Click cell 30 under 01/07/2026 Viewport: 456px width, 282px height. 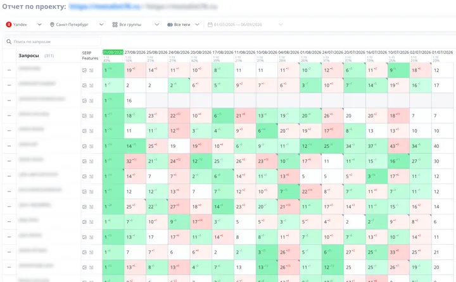(442, 161)
